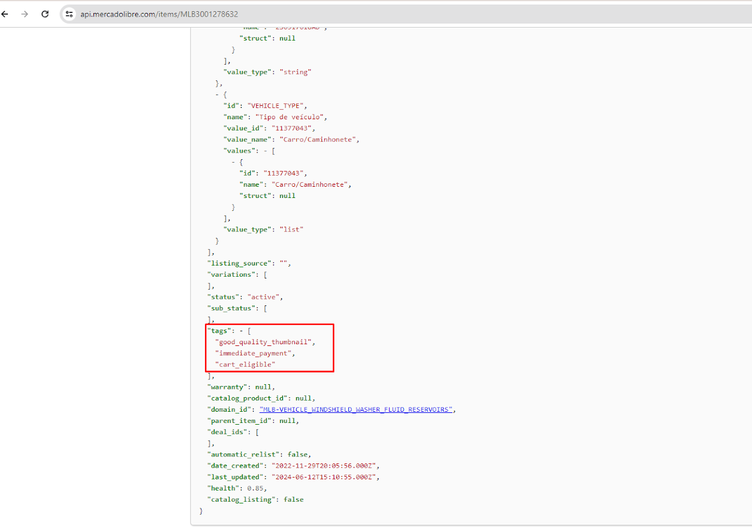Collapse the VEHICLE_TYPE attribute object
Screen dimensions: 752x531
click(x=217, y=95)
